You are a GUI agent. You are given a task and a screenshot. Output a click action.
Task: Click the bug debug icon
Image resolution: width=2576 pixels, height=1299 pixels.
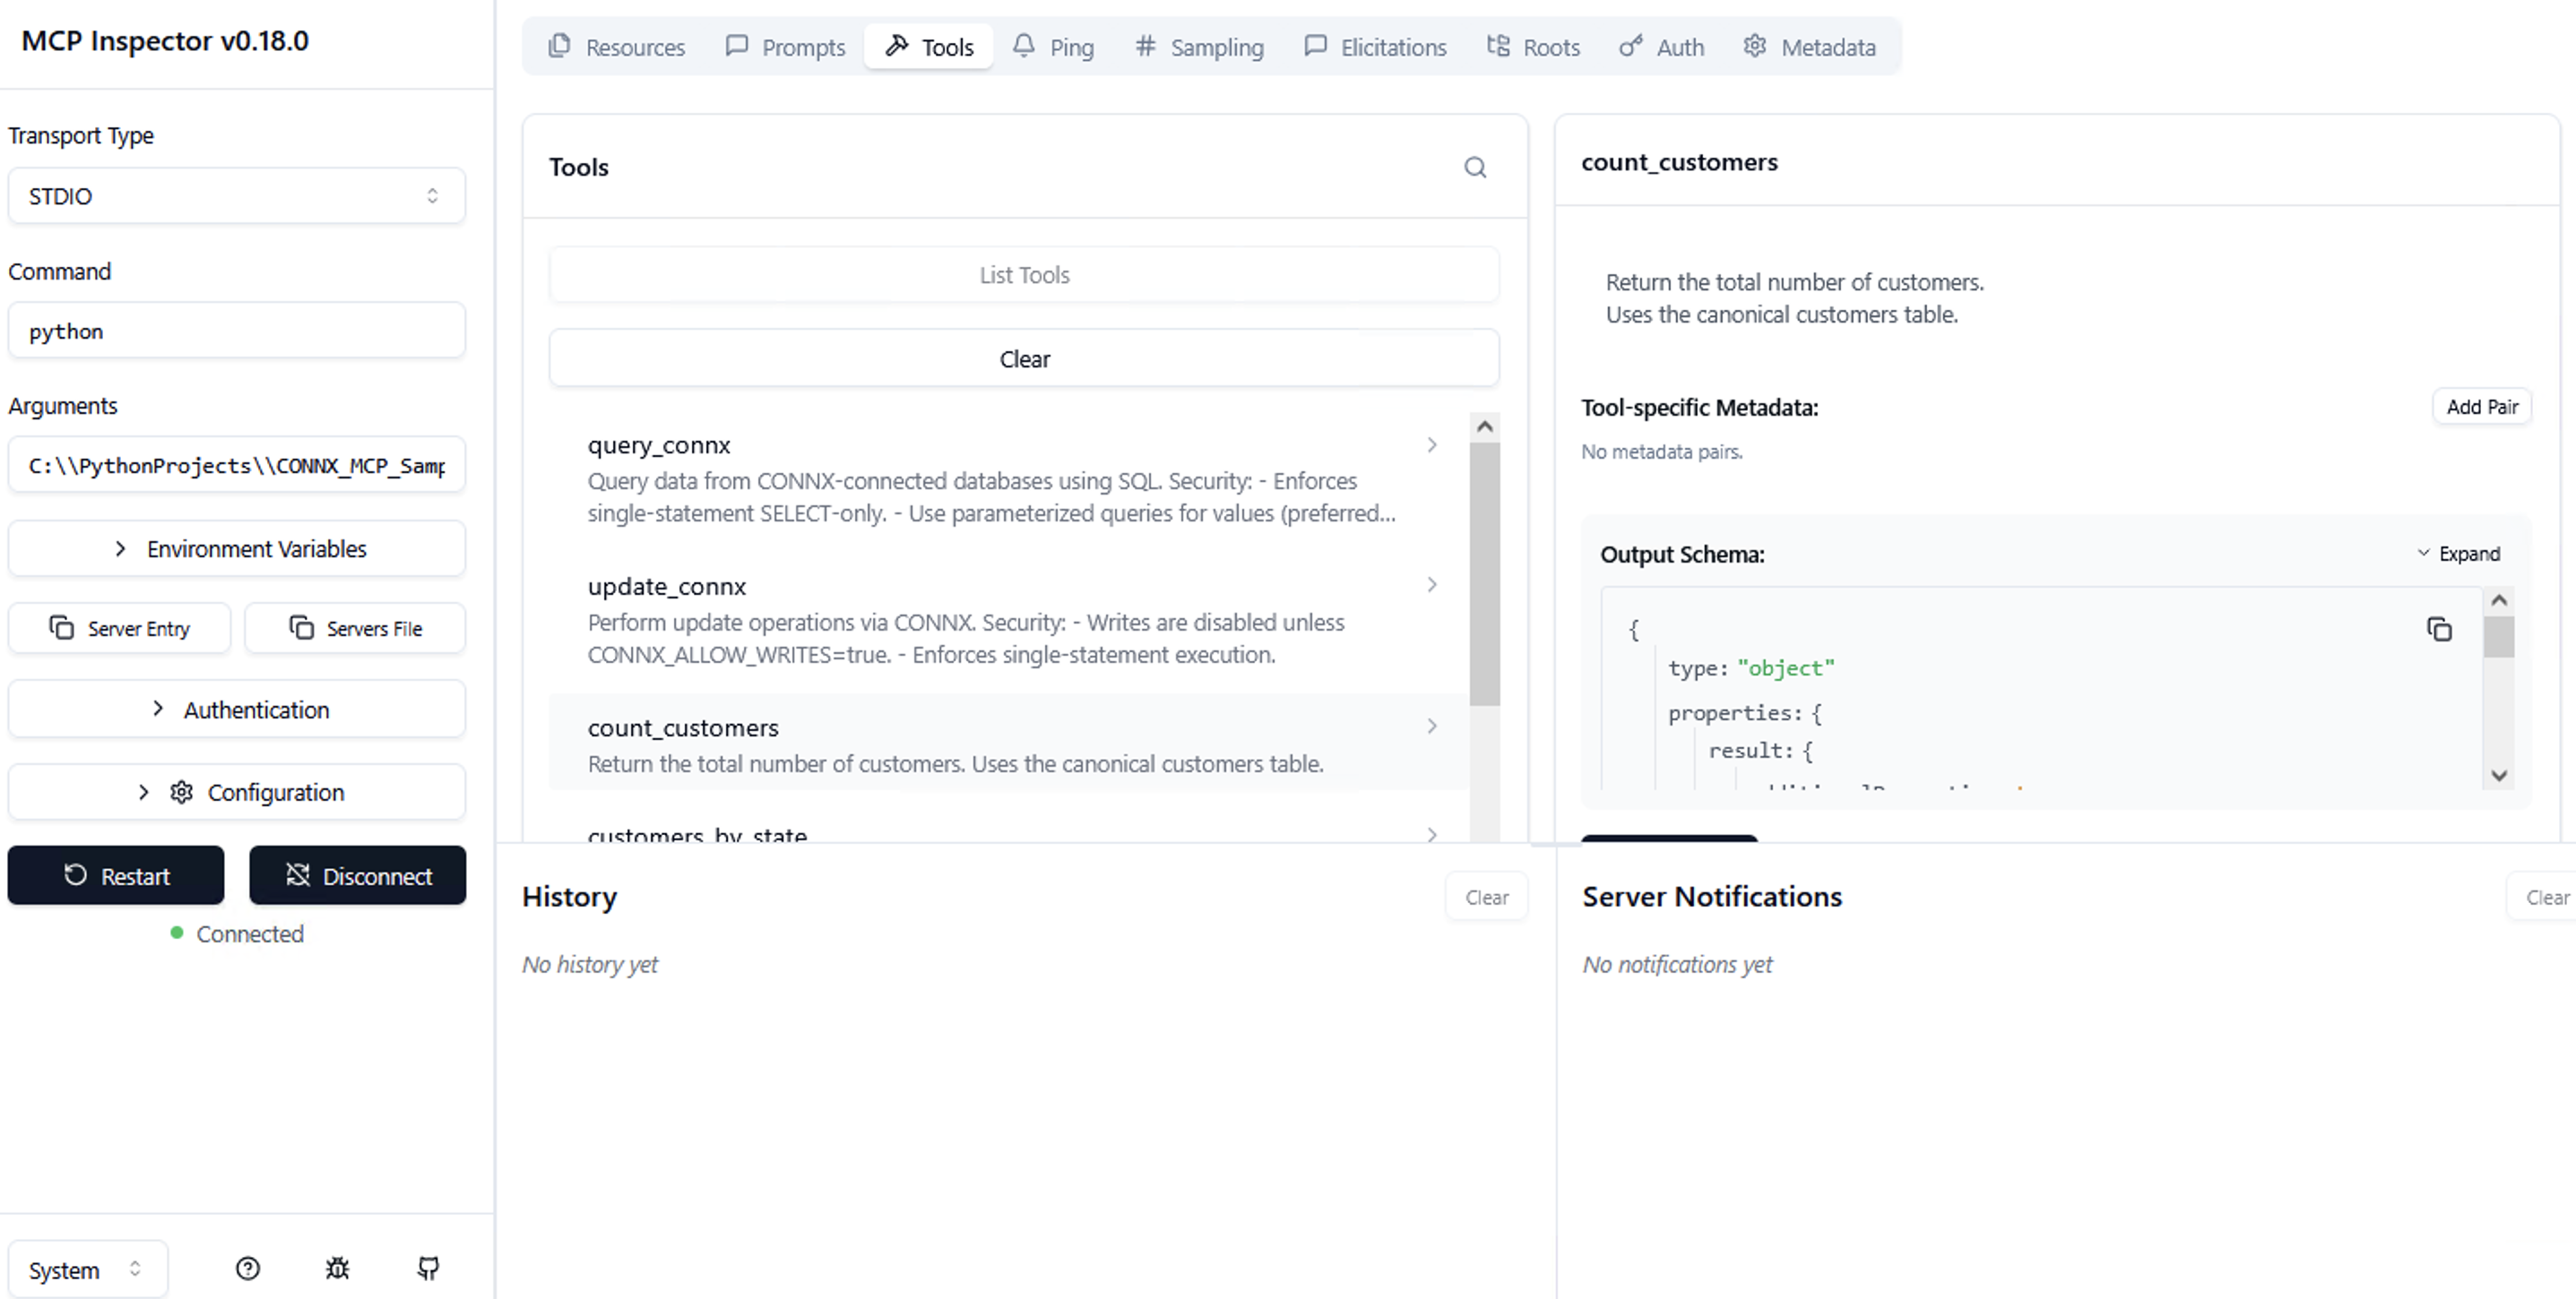338,1268
